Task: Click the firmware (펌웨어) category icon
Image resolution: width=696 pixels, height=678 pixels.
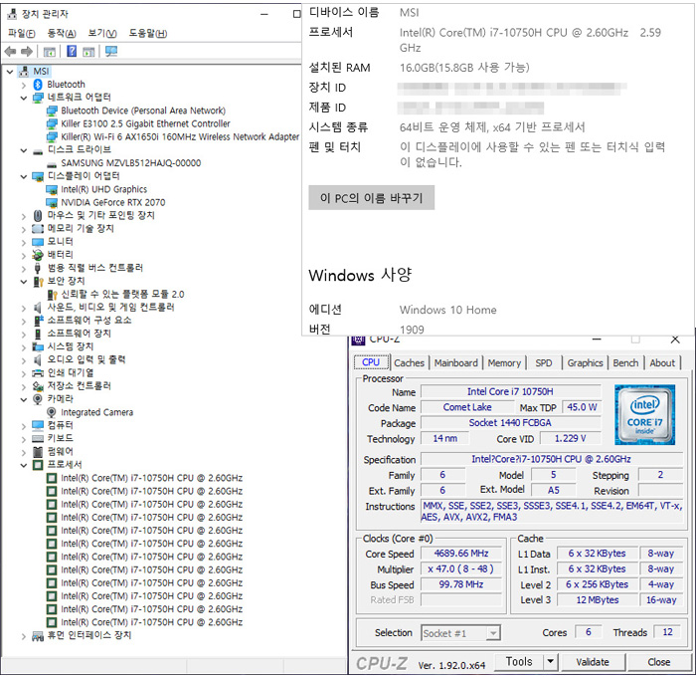Action: (x=38, y=452)
